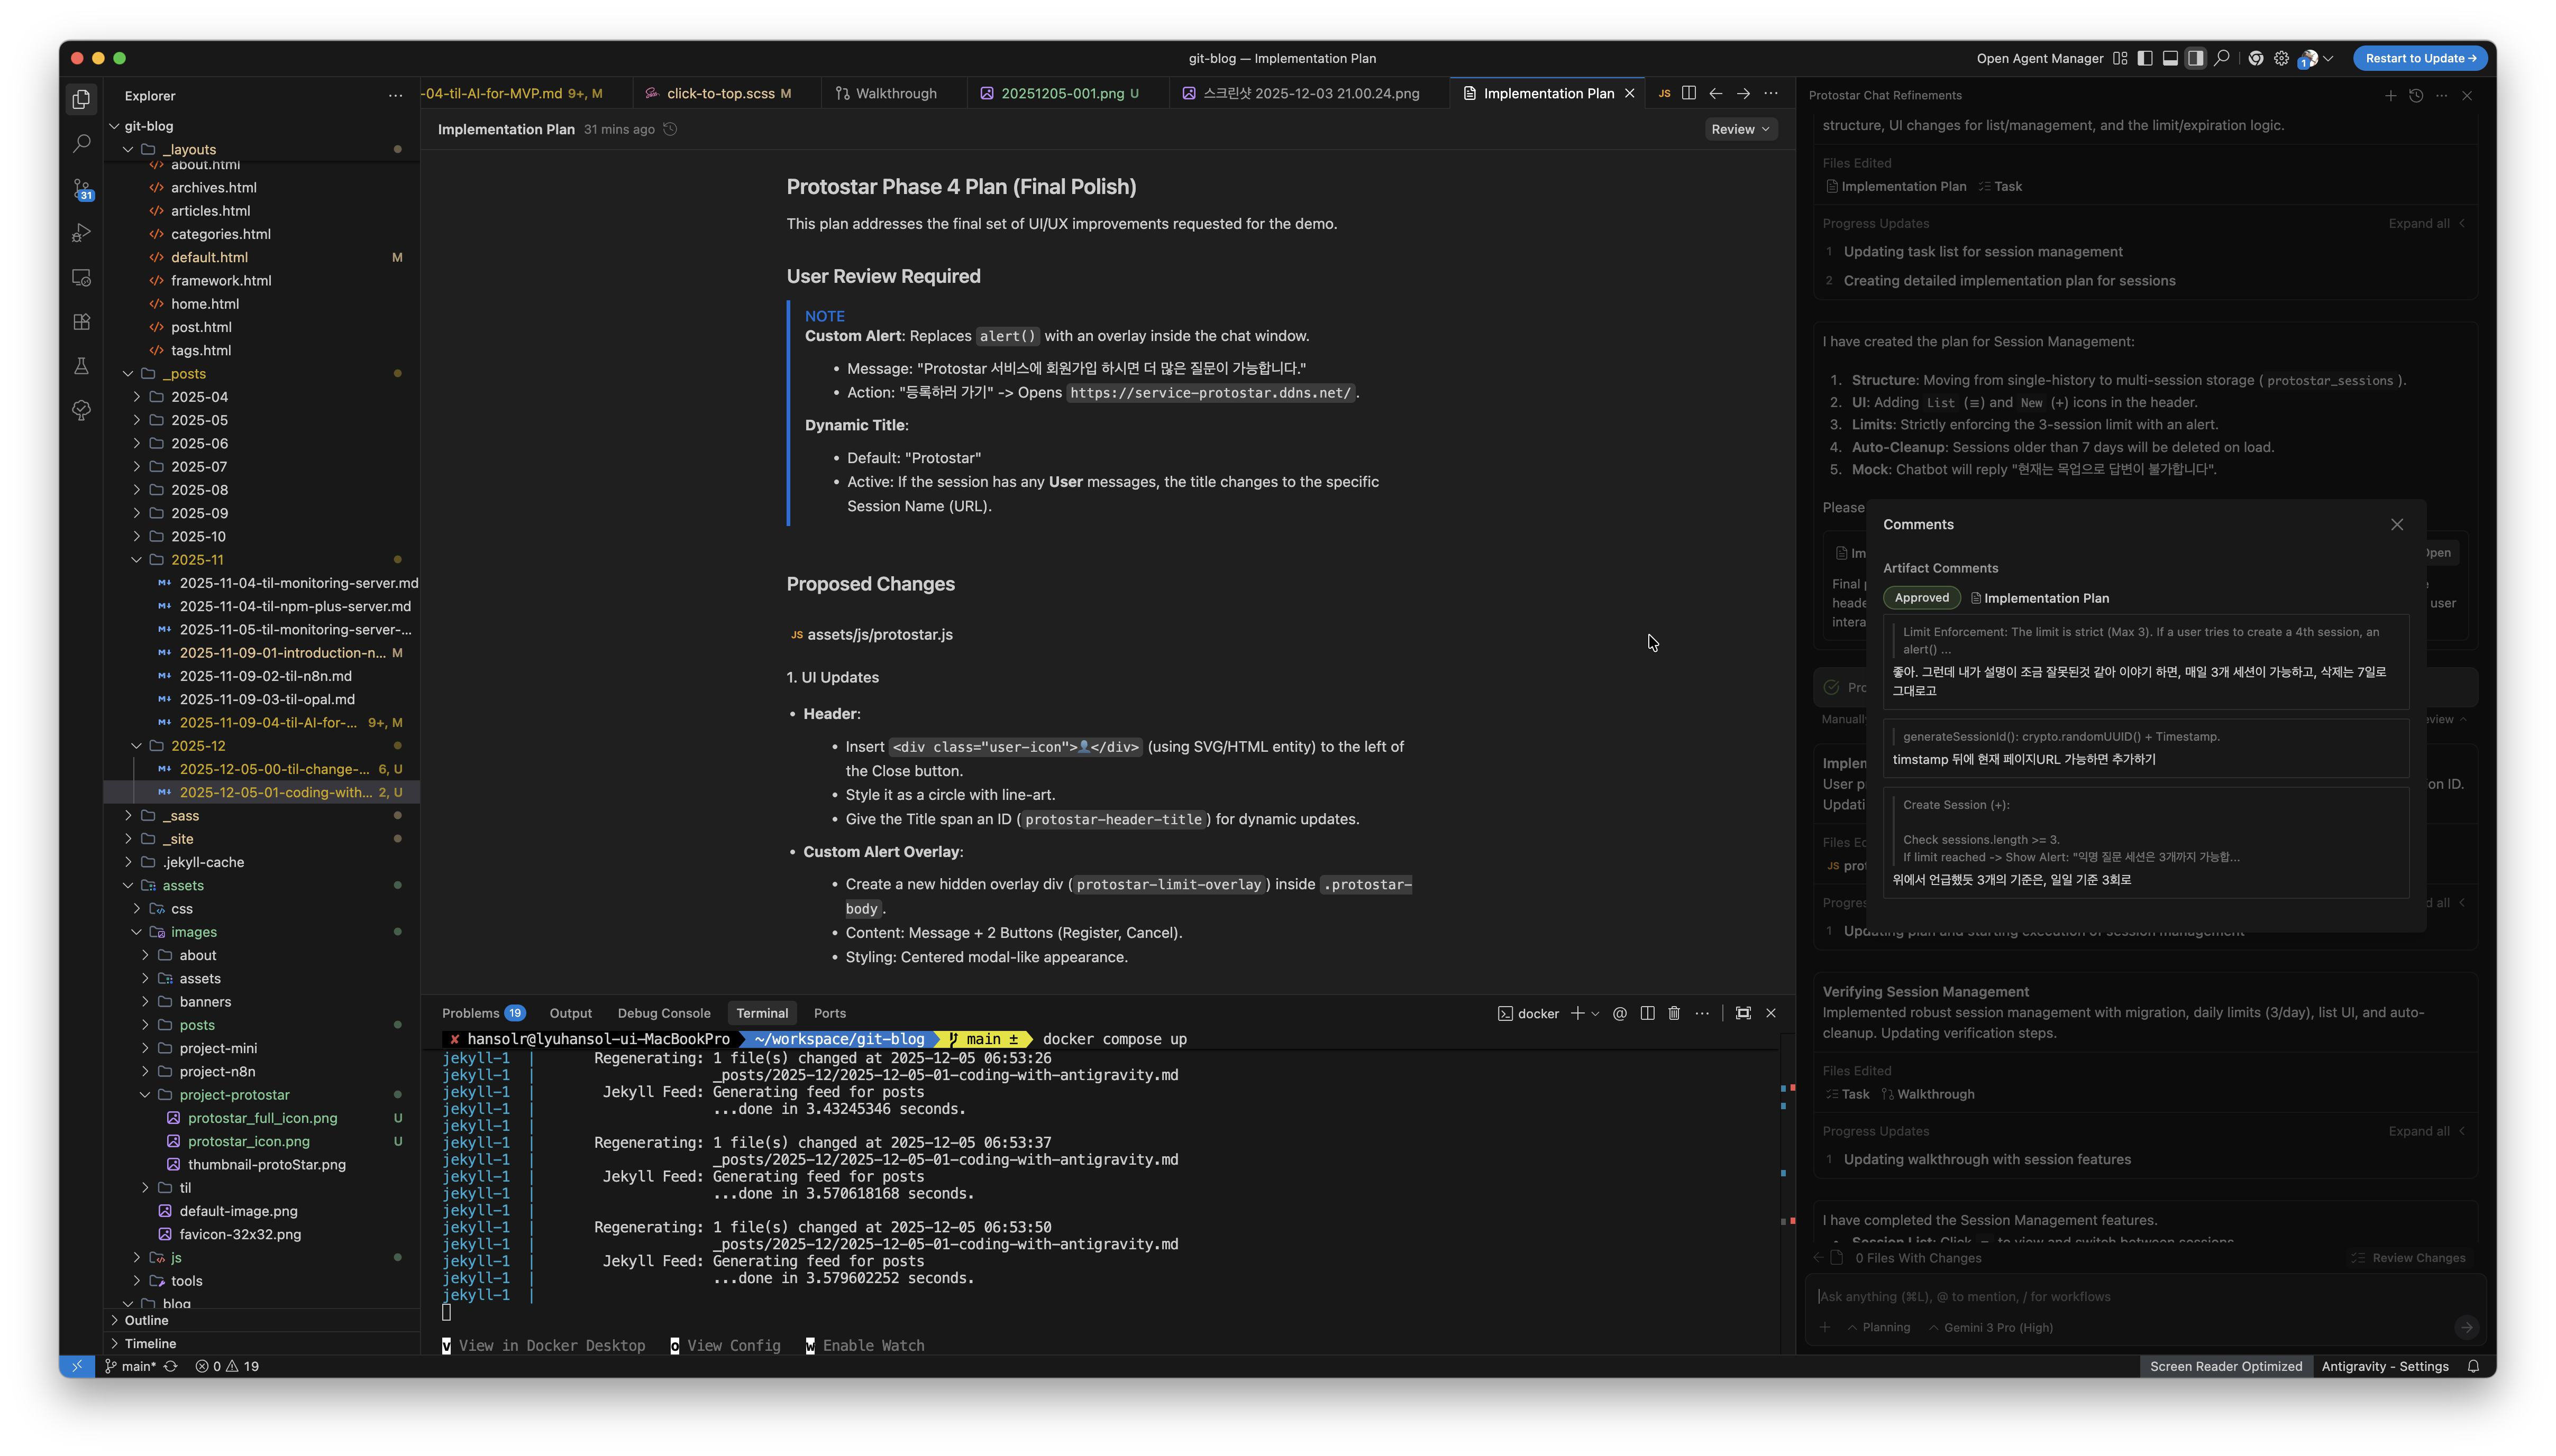This screenshot has height=1456, width=2556.
Task: Start a new chat with plus icon
Action: 2390,96
